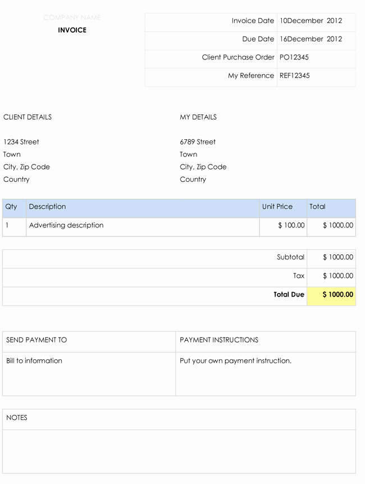
Task: Click Town under My Details
Action: [188, 154]
